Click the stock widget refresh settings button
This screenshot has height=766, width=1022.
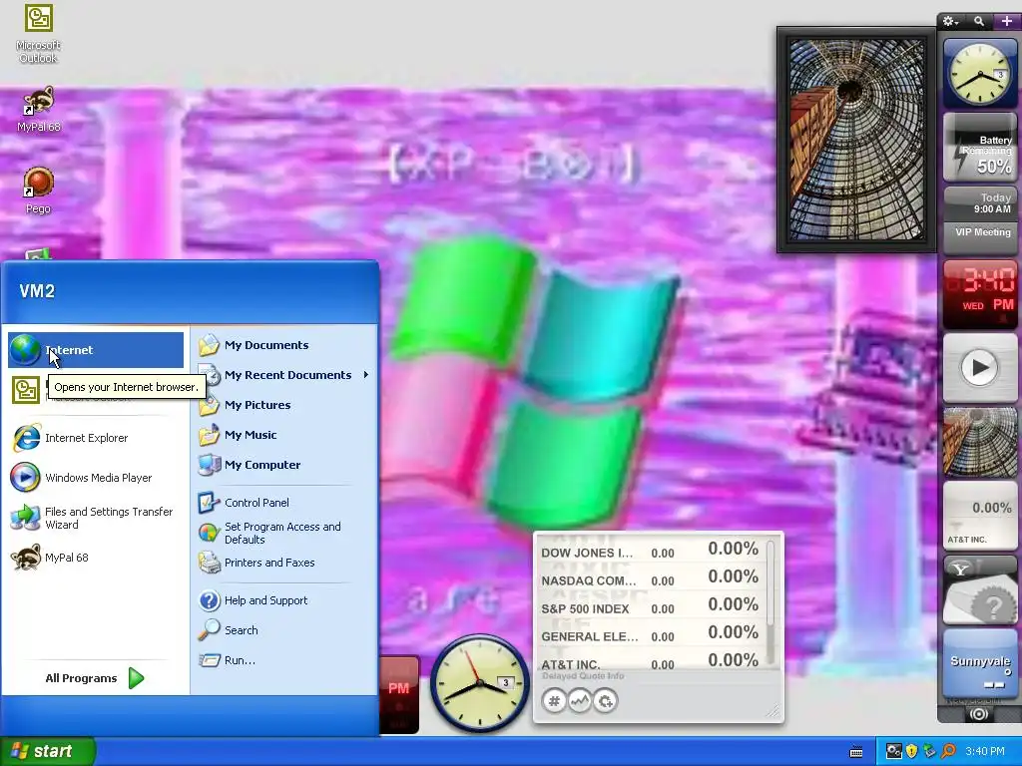pyautogui.click(x=605, y=701)
